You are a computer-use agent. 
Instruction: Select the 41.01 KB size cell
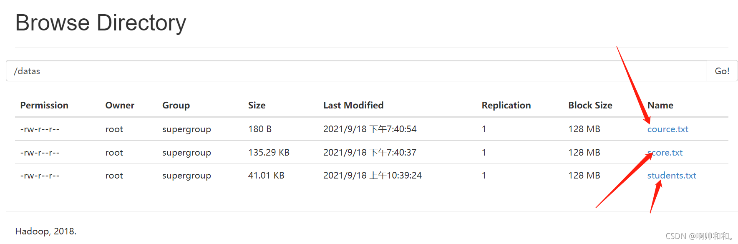click(x=266, y=176)
